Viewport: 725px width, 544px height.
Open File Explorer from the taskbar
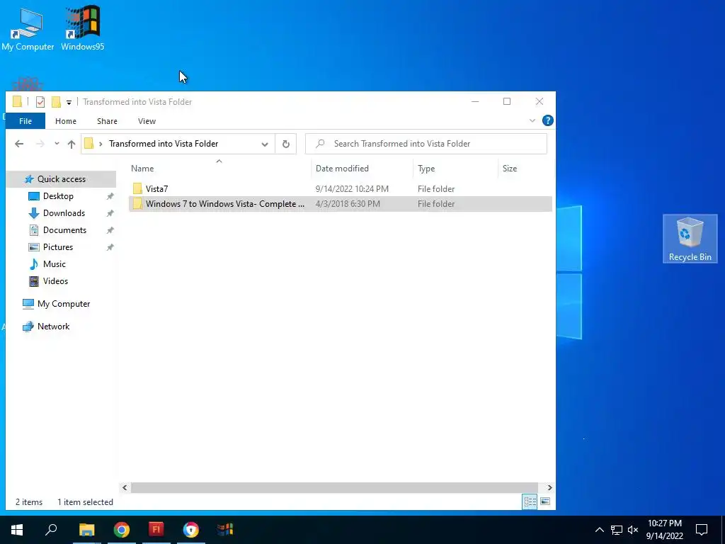point(86,530)
